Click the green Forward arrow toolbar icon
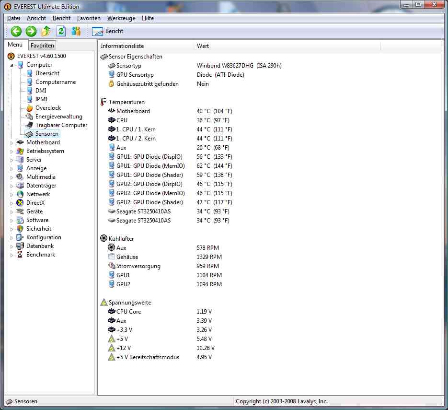 point(31,31)
